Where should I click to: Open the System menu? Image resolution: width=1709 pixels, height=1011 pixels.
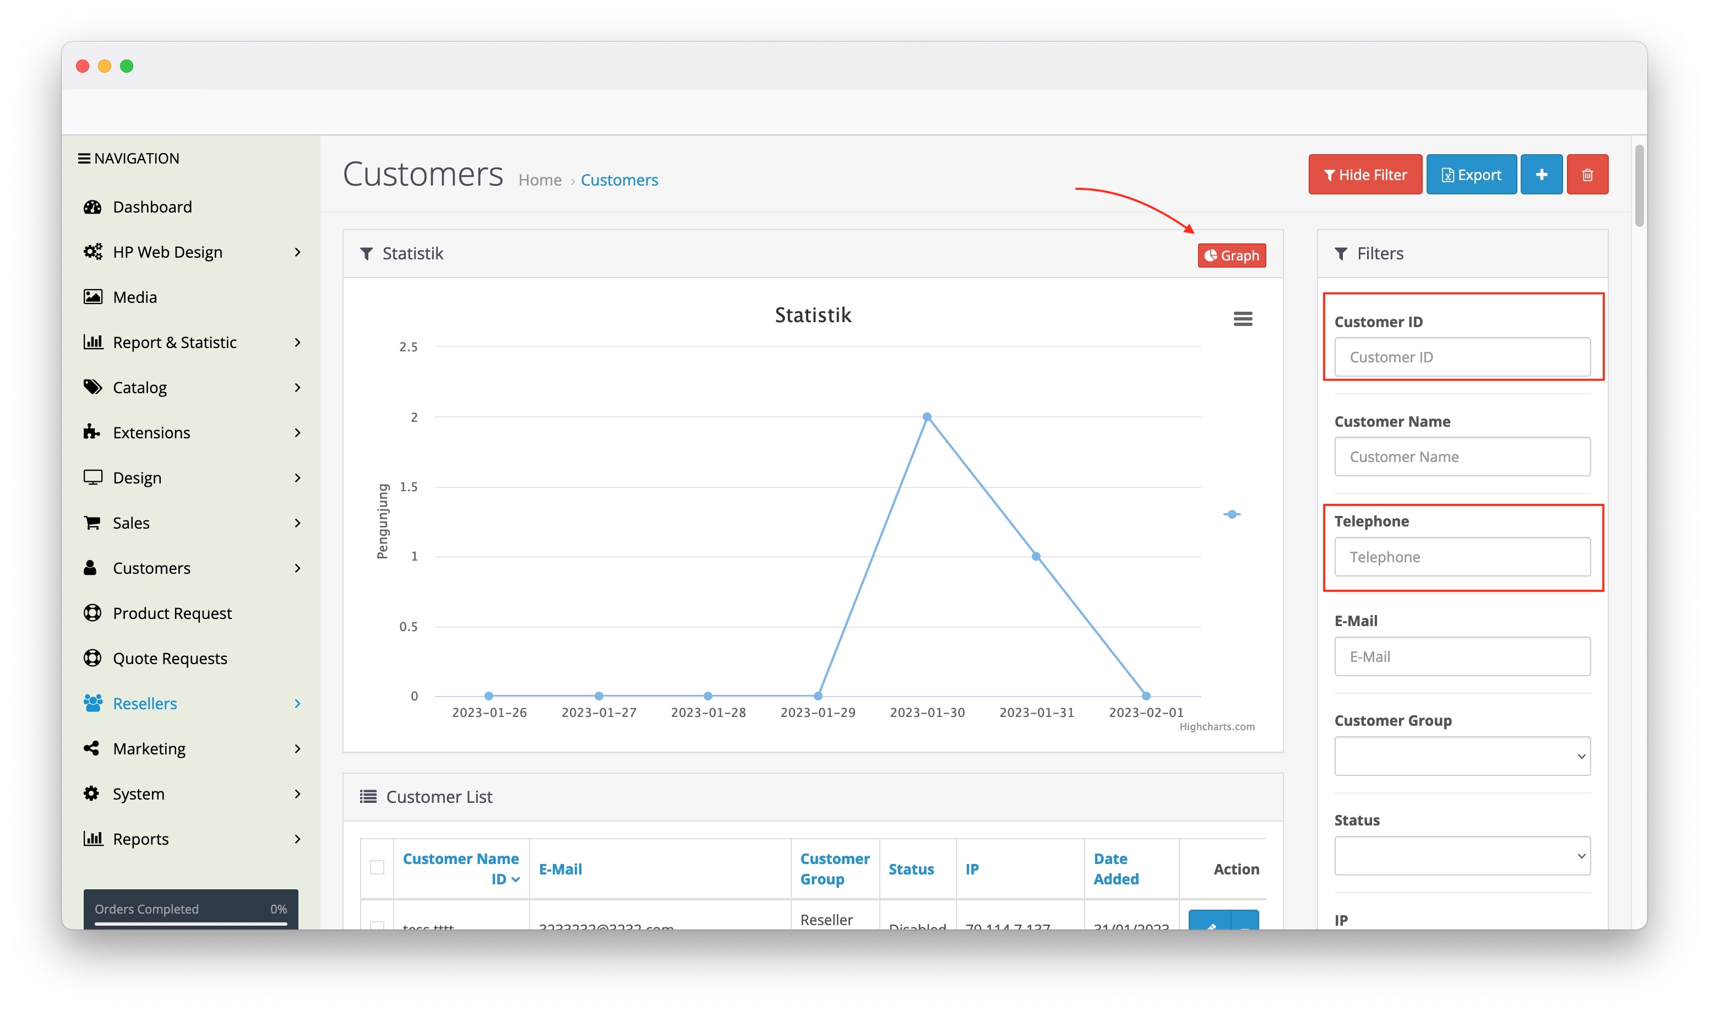pos(139,793)
